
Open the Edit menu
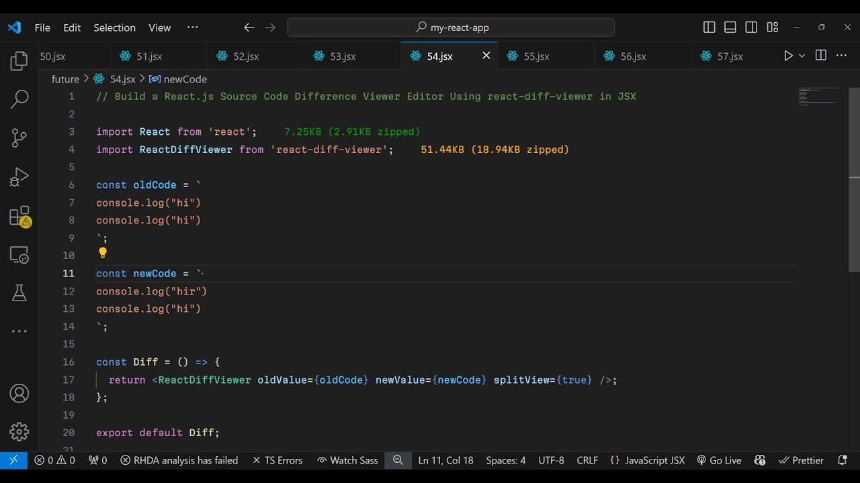[x=72, y=28]
